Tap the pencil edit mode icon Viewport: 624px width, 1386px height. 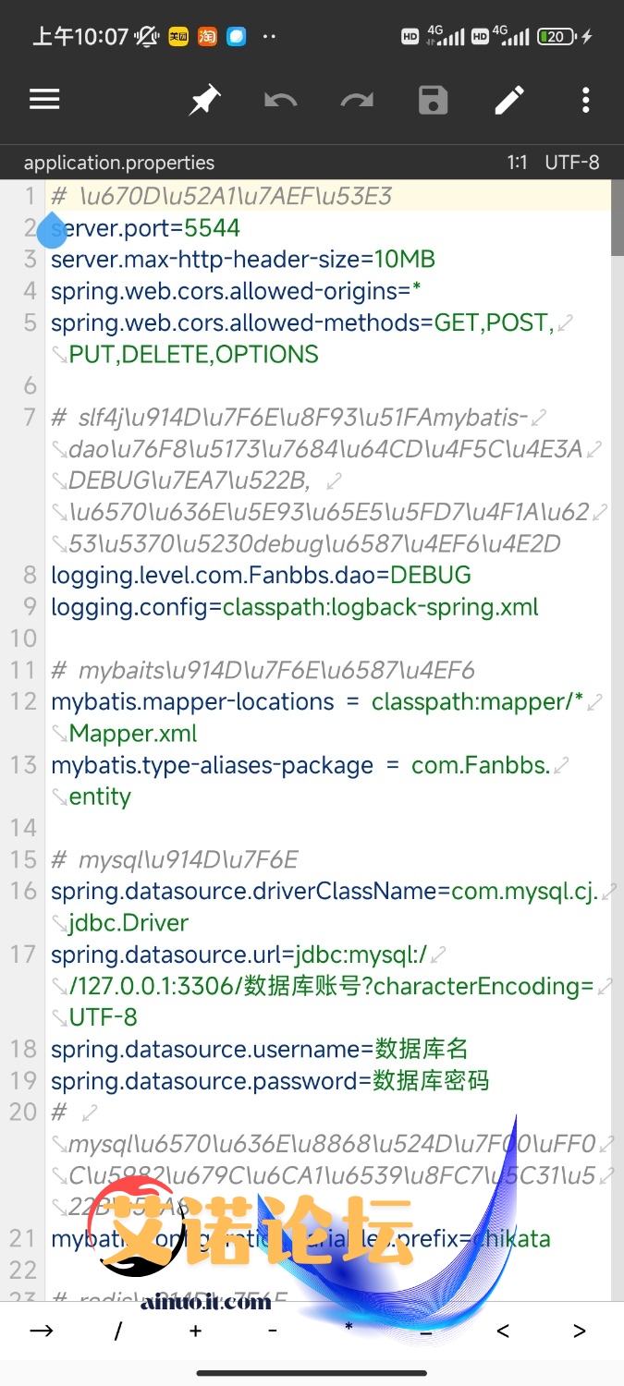[x=509, y=100]
